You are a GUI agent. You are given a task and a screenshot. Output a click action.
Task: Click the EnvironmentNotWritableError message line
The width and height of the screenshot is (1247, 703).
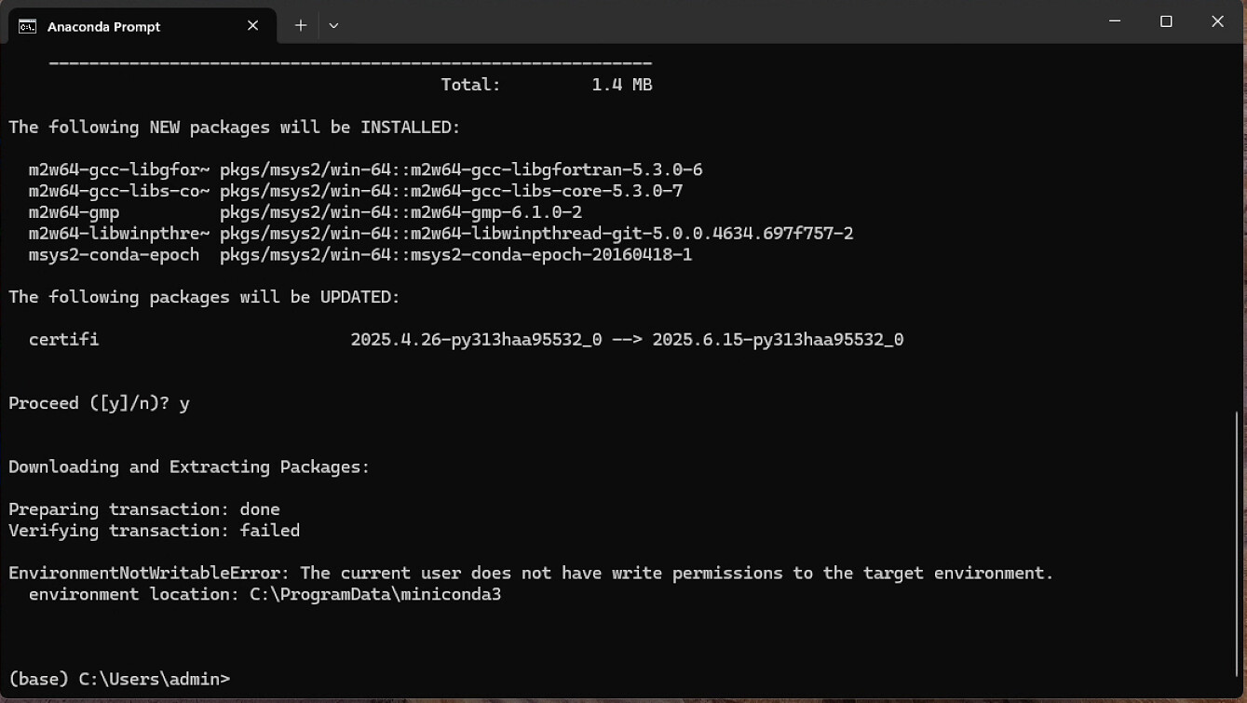tap(531, 573)
